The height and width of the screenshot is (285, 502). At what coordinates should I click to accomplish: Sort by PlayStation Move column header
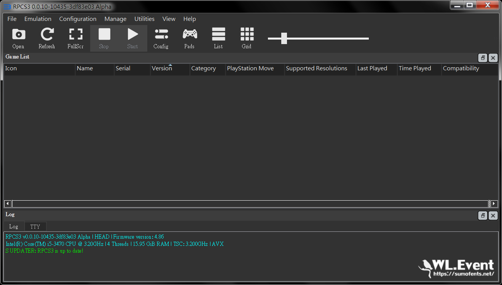click(255, 69)
